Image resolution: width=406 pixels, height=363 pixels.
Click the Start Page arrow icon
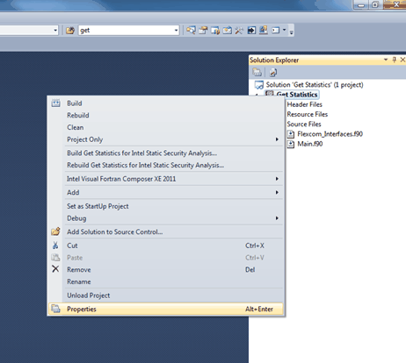pos(251,30)
